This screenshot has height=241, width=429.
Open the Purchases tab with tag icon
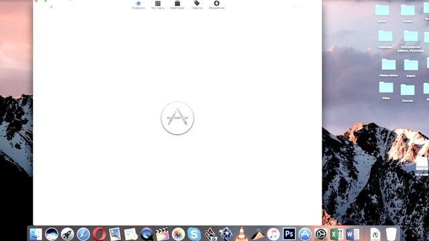click(197, 5)
